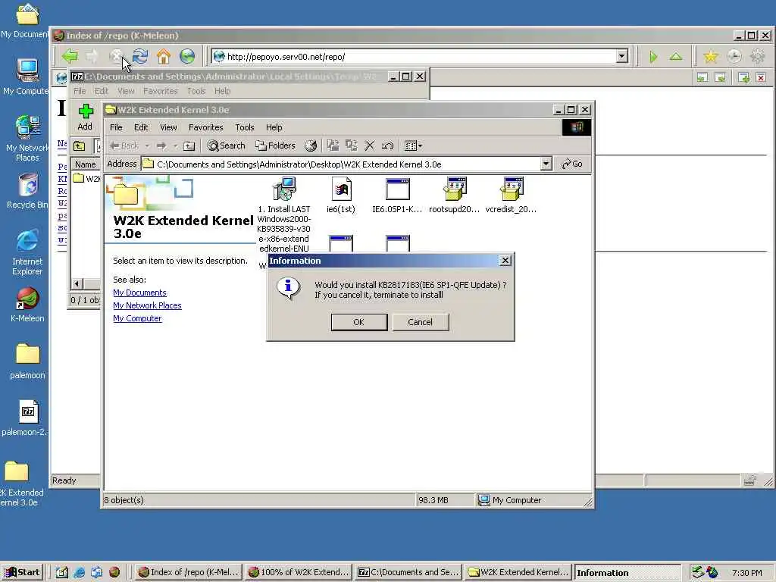Click the K-Meleon green Up triangle icon

pos(676,56)
